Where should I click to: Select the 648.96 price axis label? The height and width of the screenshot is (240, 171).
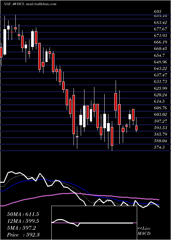click(160, 62)
